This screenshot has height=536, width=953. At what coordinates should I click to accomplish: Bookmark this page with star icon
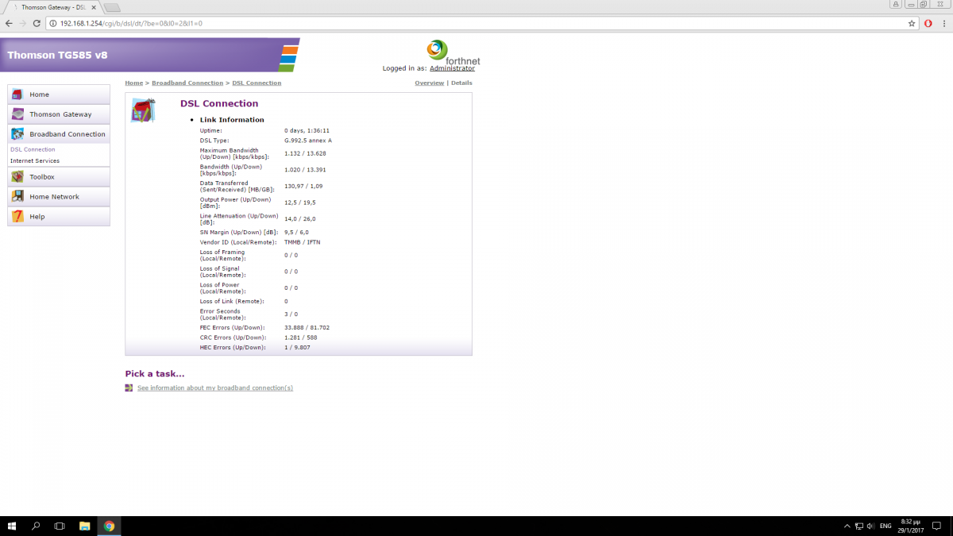(912, 23)
